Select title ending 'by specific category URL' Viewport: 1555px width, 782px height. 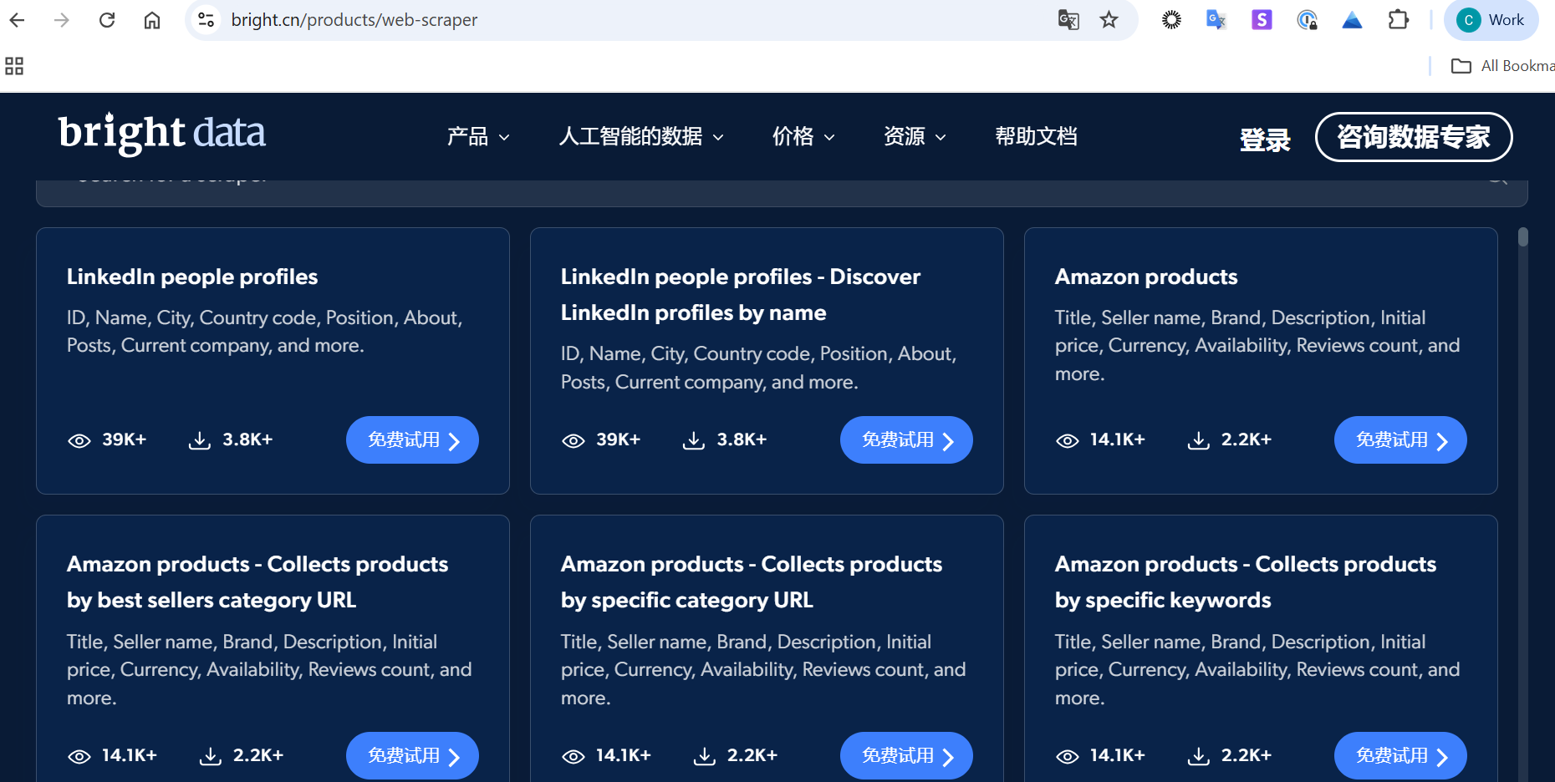point(752,581)
